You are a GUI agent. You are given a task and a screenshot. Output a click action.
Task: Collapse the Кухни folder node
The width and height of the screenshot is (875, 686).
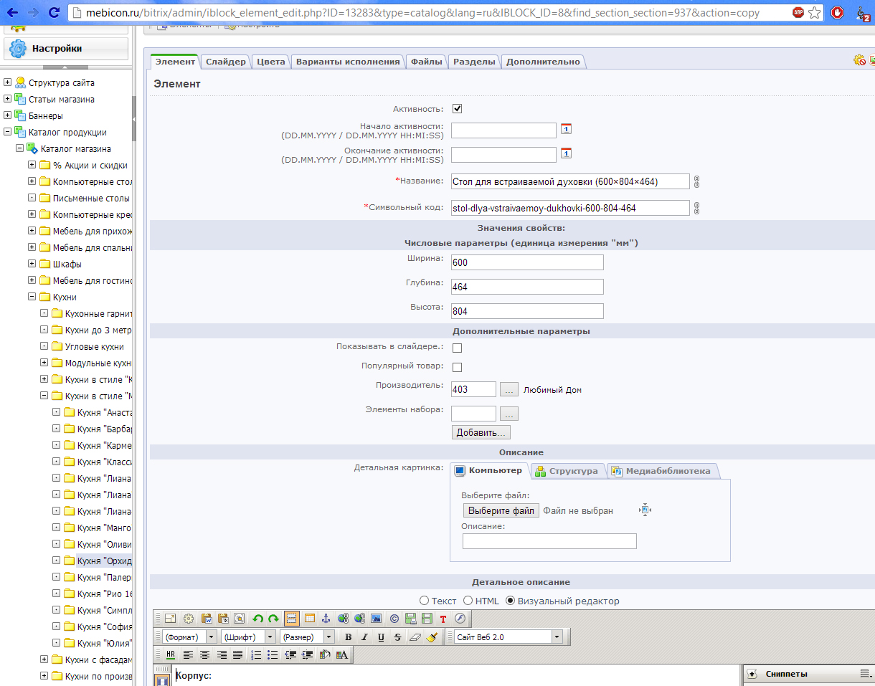(32, 297)
